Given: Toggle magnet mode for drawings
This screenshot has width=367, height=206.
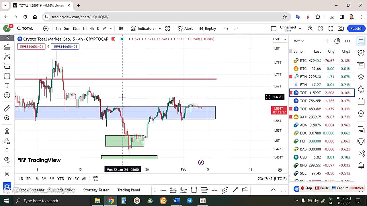Looking at the screenshot, I should pos(7,131).
